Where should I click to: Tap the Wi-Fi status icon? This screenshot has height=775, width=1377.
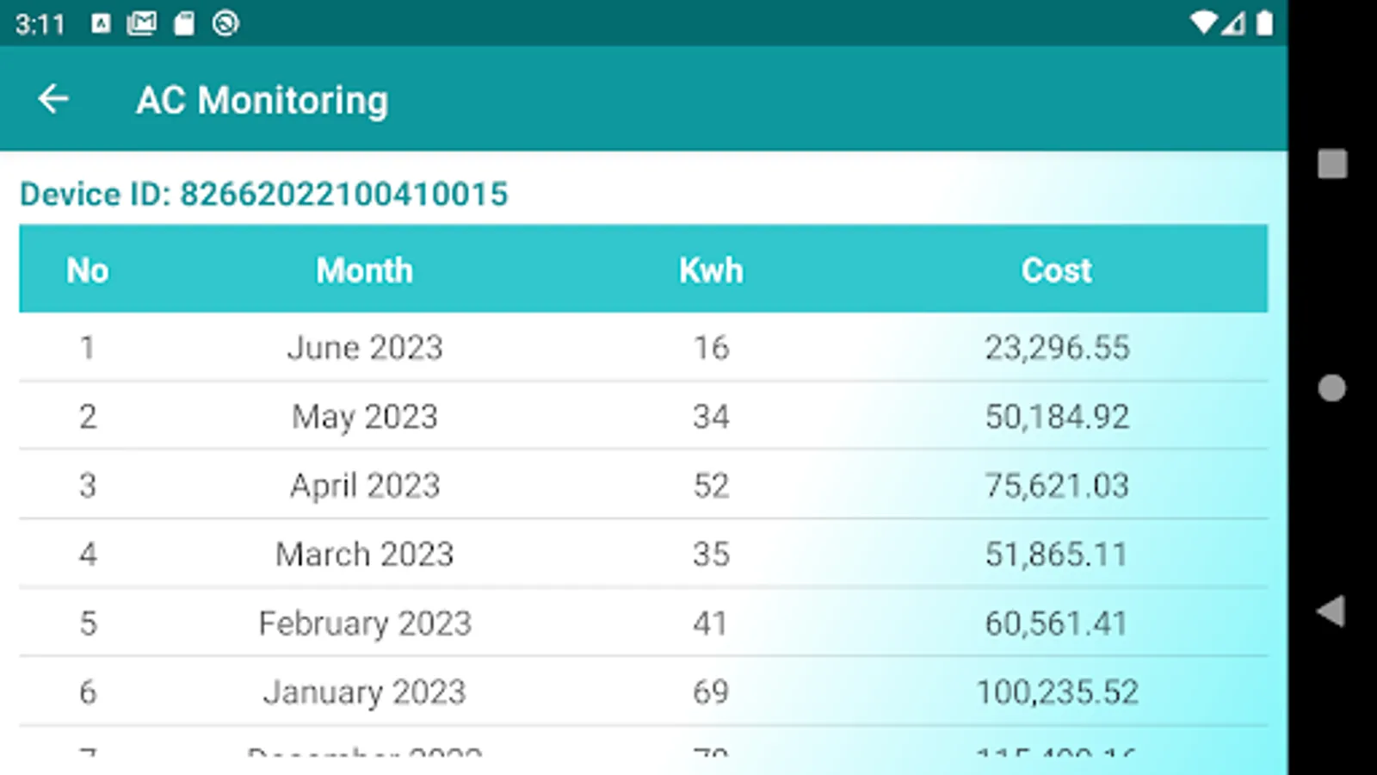click(1202, 23)
